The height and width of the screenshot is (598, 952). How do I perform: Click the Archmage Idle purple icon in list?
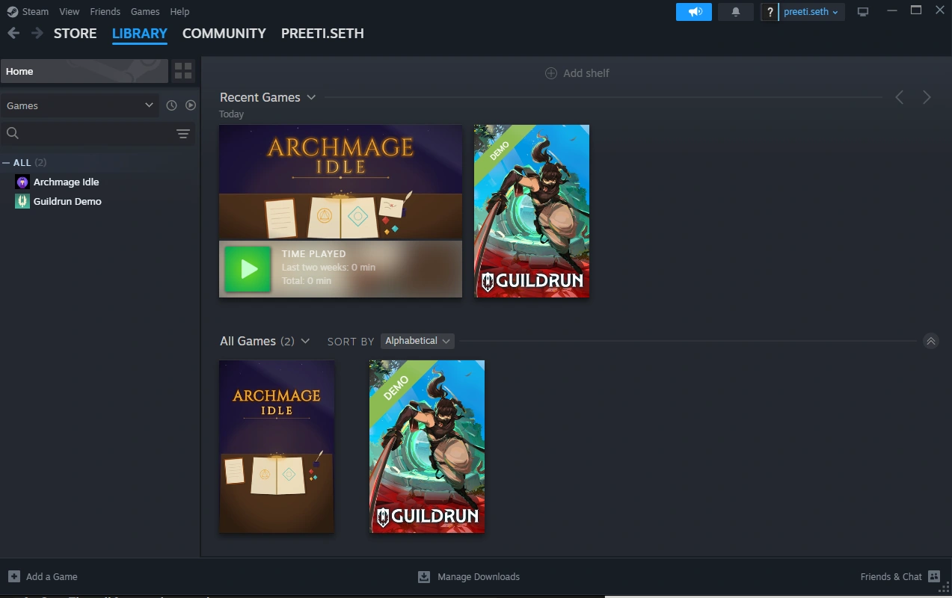click(x=22, y=182)
